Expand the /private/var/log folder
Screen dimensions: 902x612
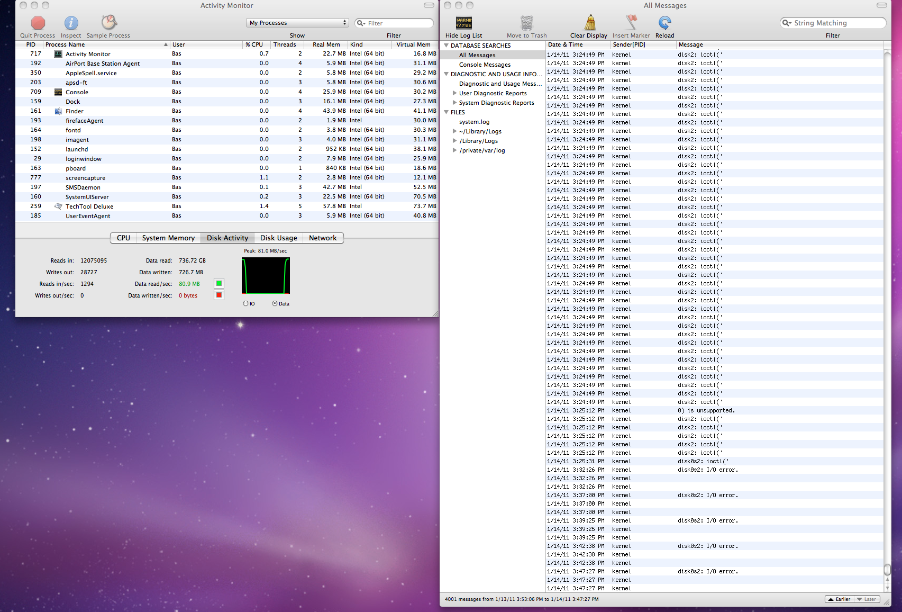point(454,150)
